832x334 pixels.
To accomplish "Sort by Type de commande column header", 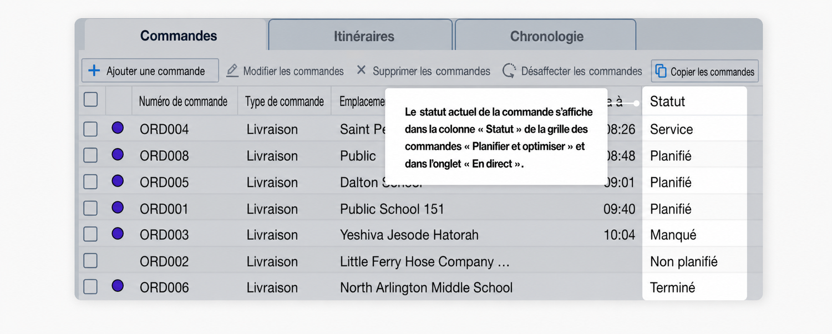I will (285, 102).
